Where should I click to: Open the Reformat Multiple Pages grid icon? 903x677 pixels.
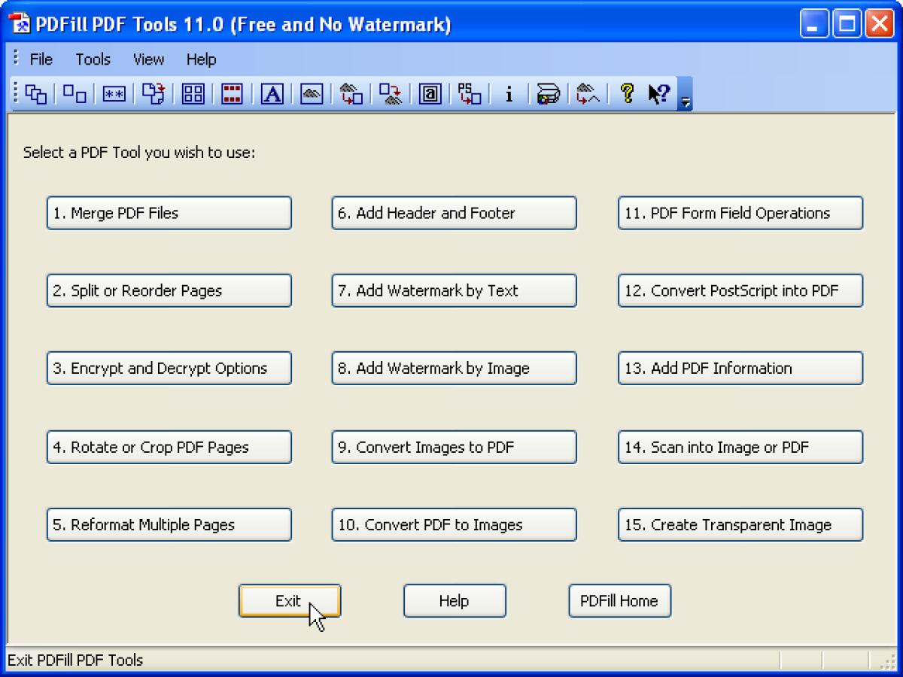tap(192, 93)
